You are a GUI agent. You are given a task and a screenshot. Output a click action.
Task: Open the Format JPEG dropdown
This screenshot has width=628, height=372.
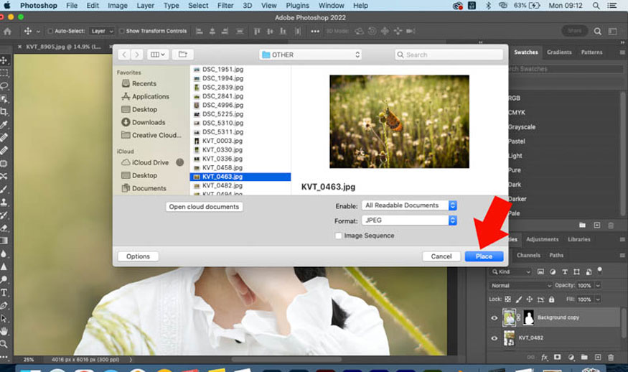[x=409, y=220]
